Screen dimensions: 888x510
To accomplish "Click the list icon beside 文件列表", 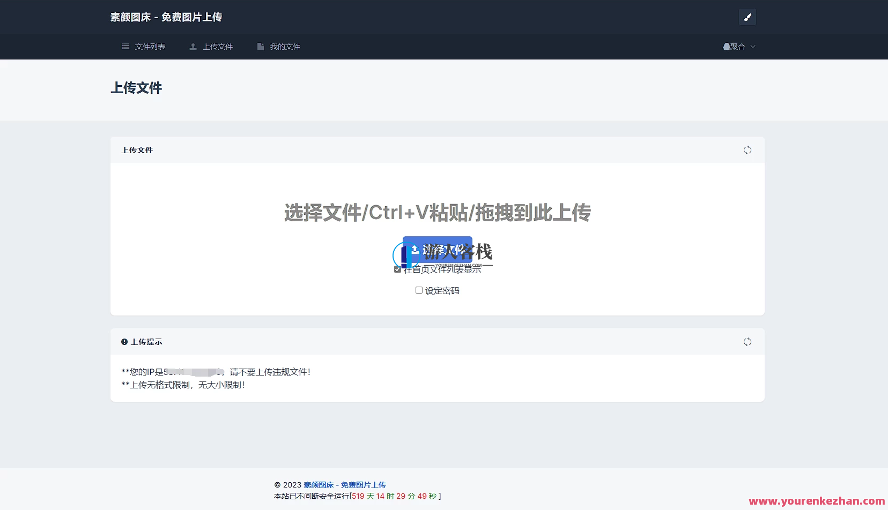I will coord(126,46).
